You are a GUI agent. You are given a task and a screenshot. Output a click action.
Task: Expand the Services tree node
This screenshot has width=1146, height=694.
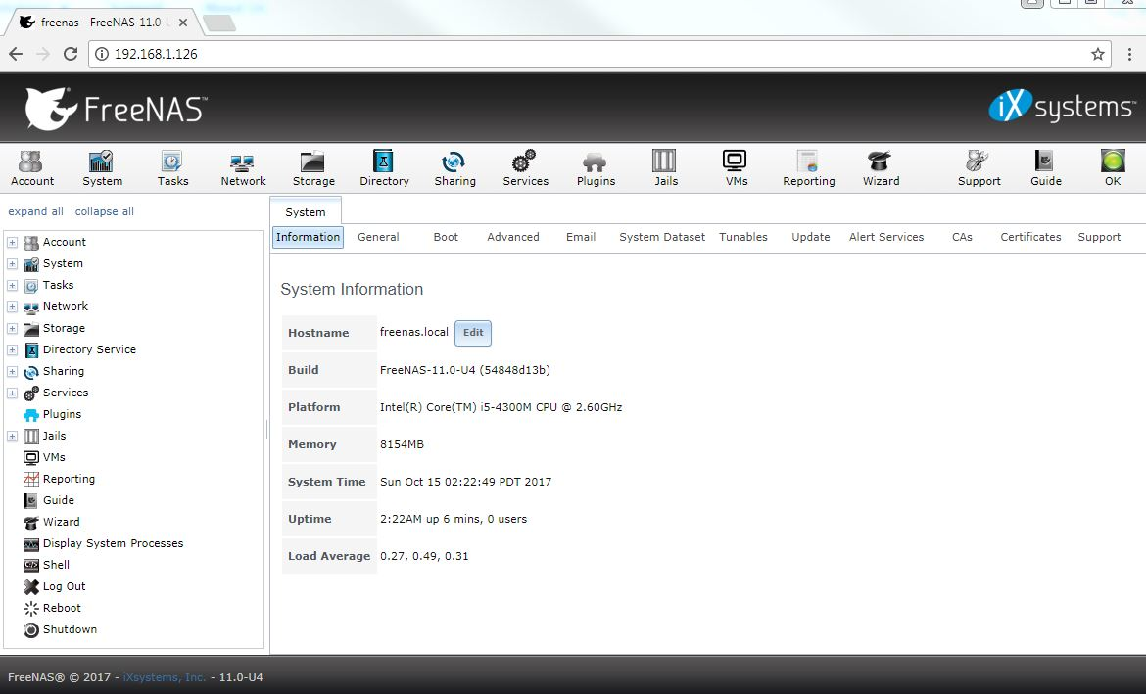pyautogui.click(x=13, y=393)
